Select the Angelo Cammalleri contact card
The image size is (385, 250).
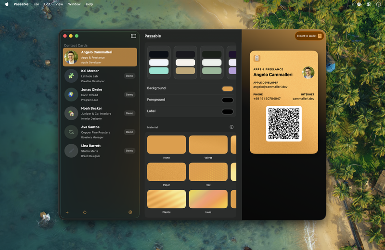coord(100,57)
